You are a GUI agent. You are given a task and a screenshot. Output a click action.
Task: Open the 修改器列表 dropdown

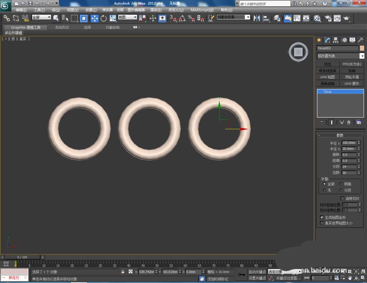(362, 56)
